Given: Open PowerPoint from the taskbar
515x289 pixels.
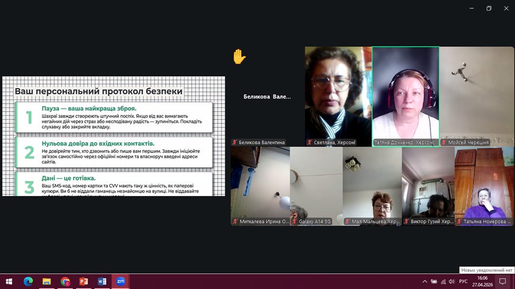Looking at the screenshot, I should coord(84,281).
